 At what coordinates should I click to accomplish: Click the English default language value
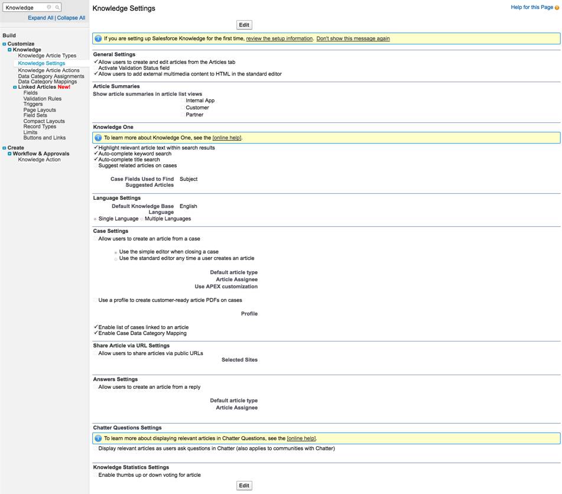click(x=188, y=206)
